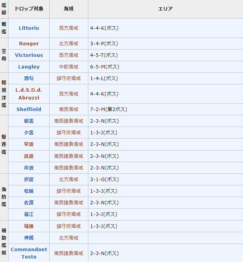243x262 pixels.
Task: Select the 2-3-N(ボス) cell in Commandant Teste row
Action: 165,253
